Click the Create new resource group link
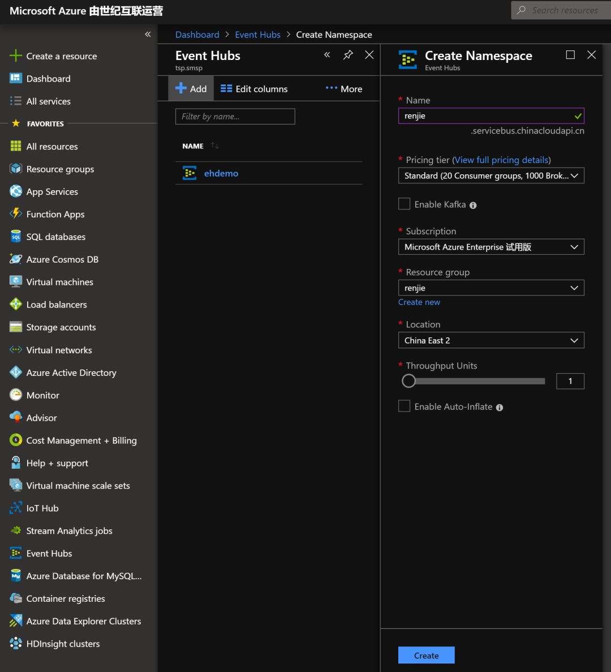Viewport: 611px width, 672px height. pyautogui.click(x=419, y=302)
